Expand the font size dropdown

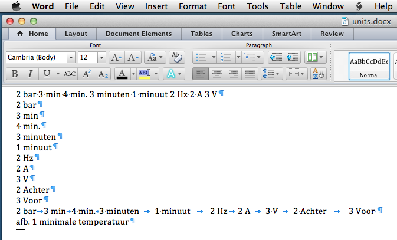click(x=101, y=57)
